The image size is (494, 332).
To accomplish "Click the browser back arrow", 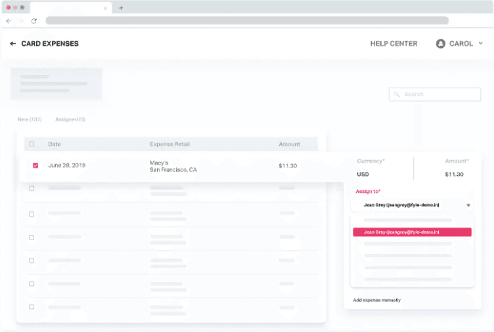I will coord(9,21).
